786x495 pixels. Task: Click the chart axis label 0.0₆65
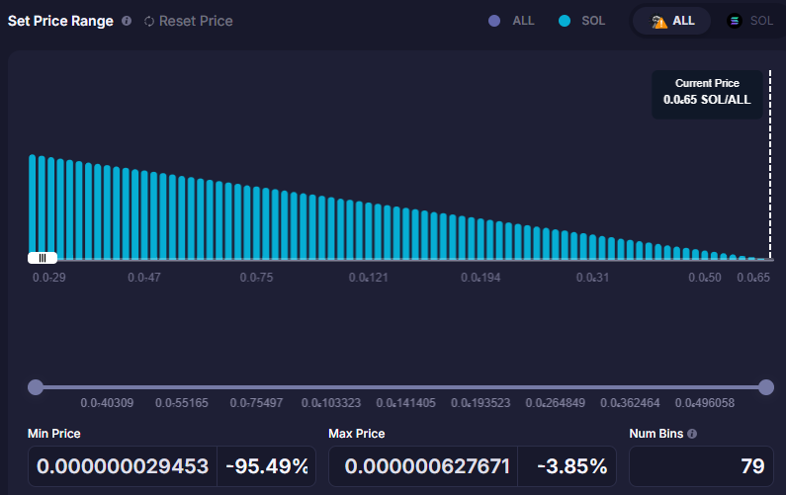point(753,278)
